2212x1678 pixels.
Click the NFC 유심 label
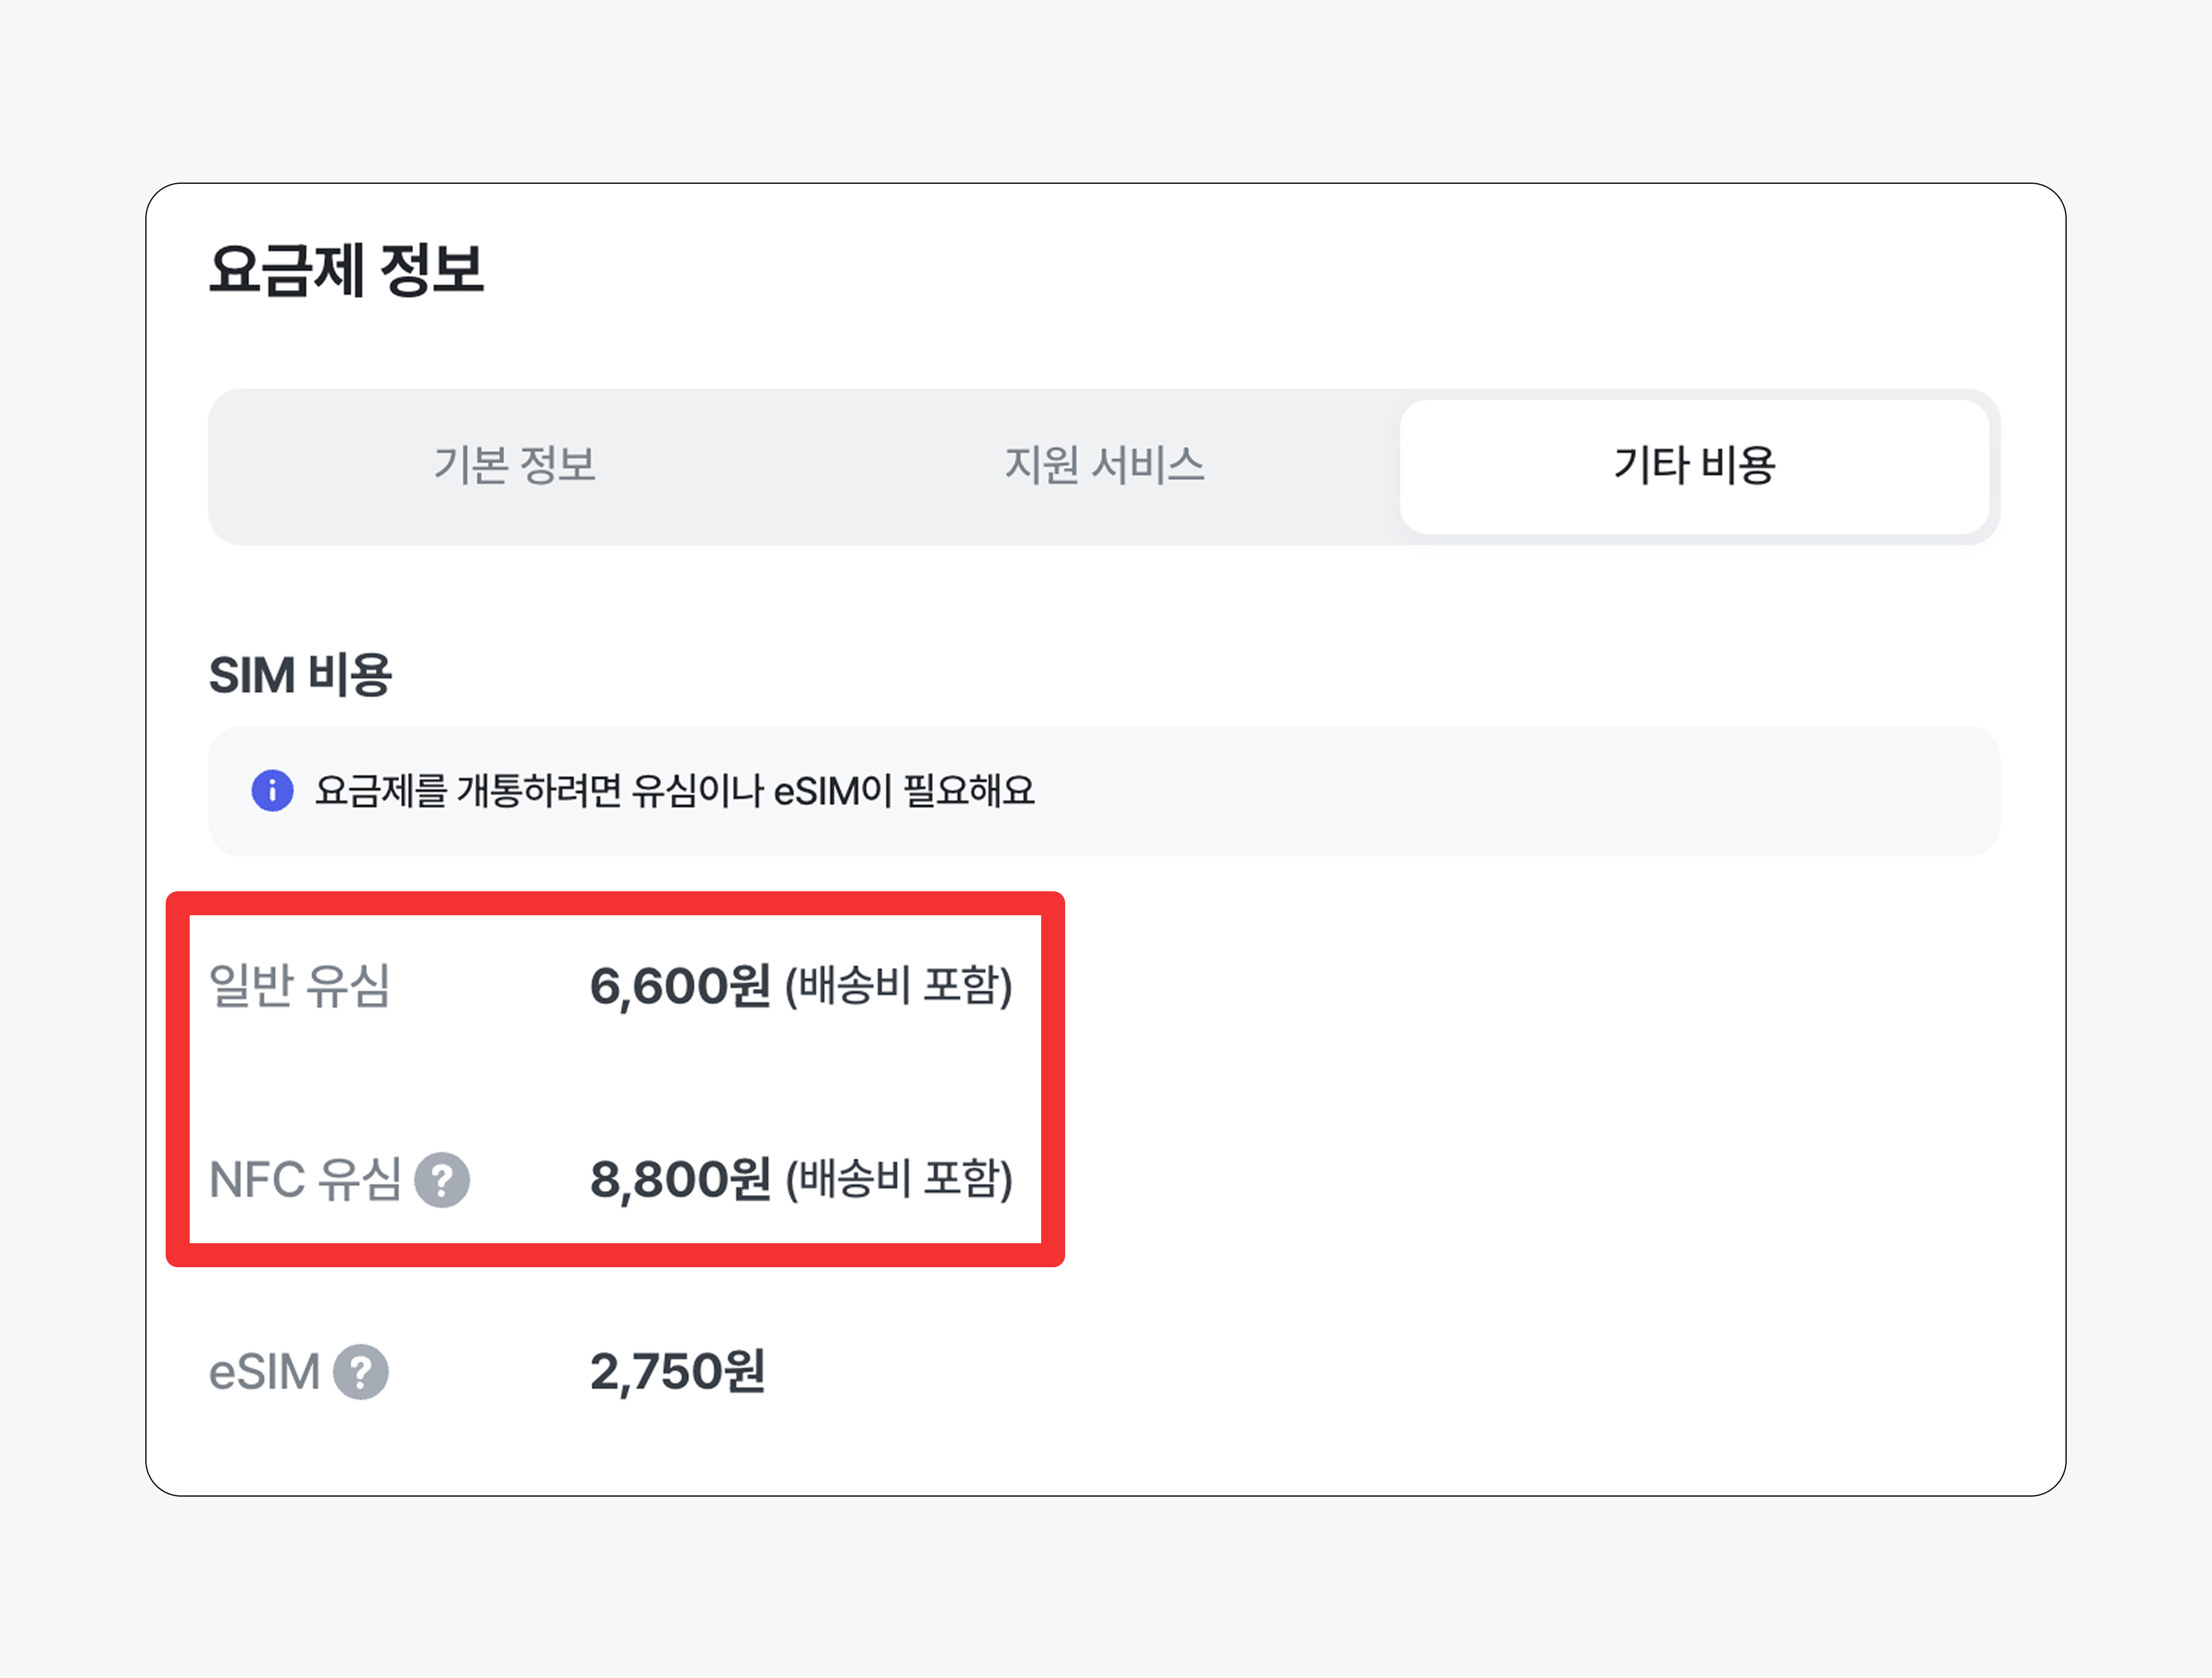pos(305,1180)
